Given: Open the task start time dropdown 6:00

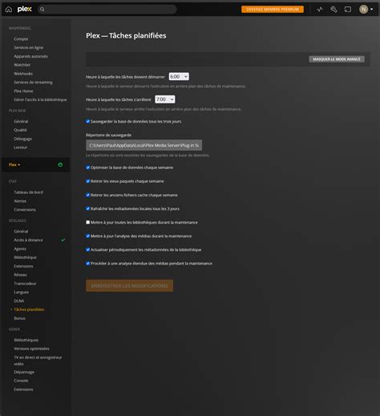Looking at the screenshot, I should point(179,77).
